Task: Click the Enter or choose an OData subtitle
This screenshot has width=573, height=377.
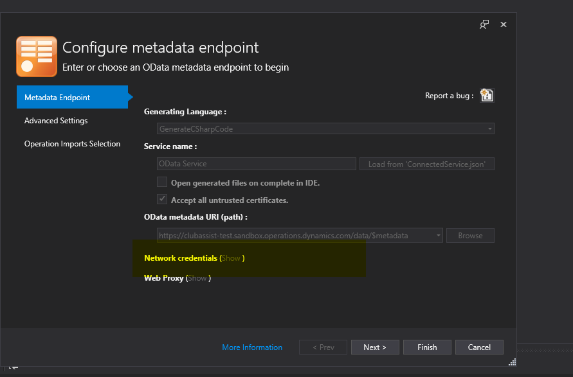Action: [176, 67]
